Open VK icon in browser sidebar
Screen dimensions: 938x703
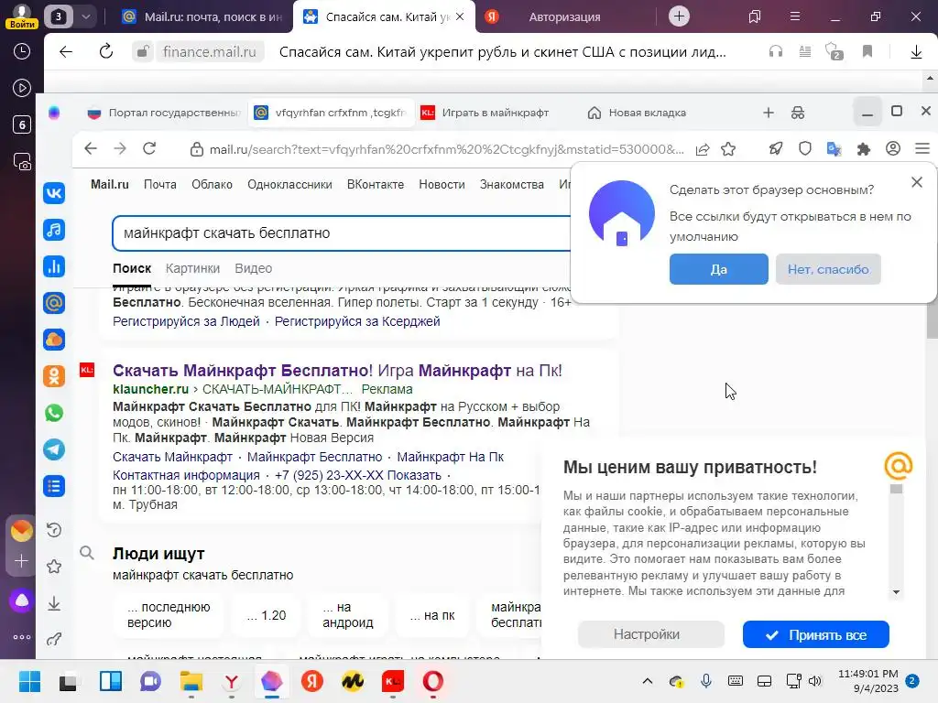[54, 193]
